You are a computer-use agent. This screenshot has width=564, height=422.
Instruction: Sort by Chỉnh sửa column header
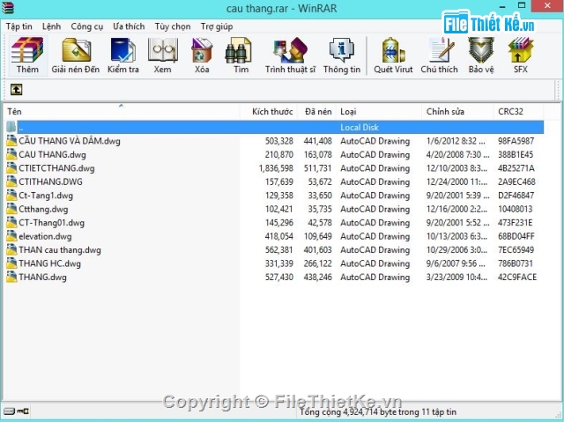tap(457, 111)
